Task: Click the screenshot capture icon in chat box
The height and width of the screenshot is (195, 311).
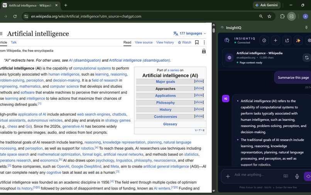Action: [x=286, y=176]
